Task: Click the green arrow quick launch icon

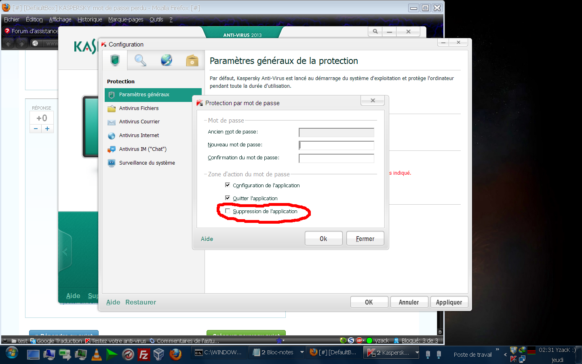Action: [x=112, y=355]
